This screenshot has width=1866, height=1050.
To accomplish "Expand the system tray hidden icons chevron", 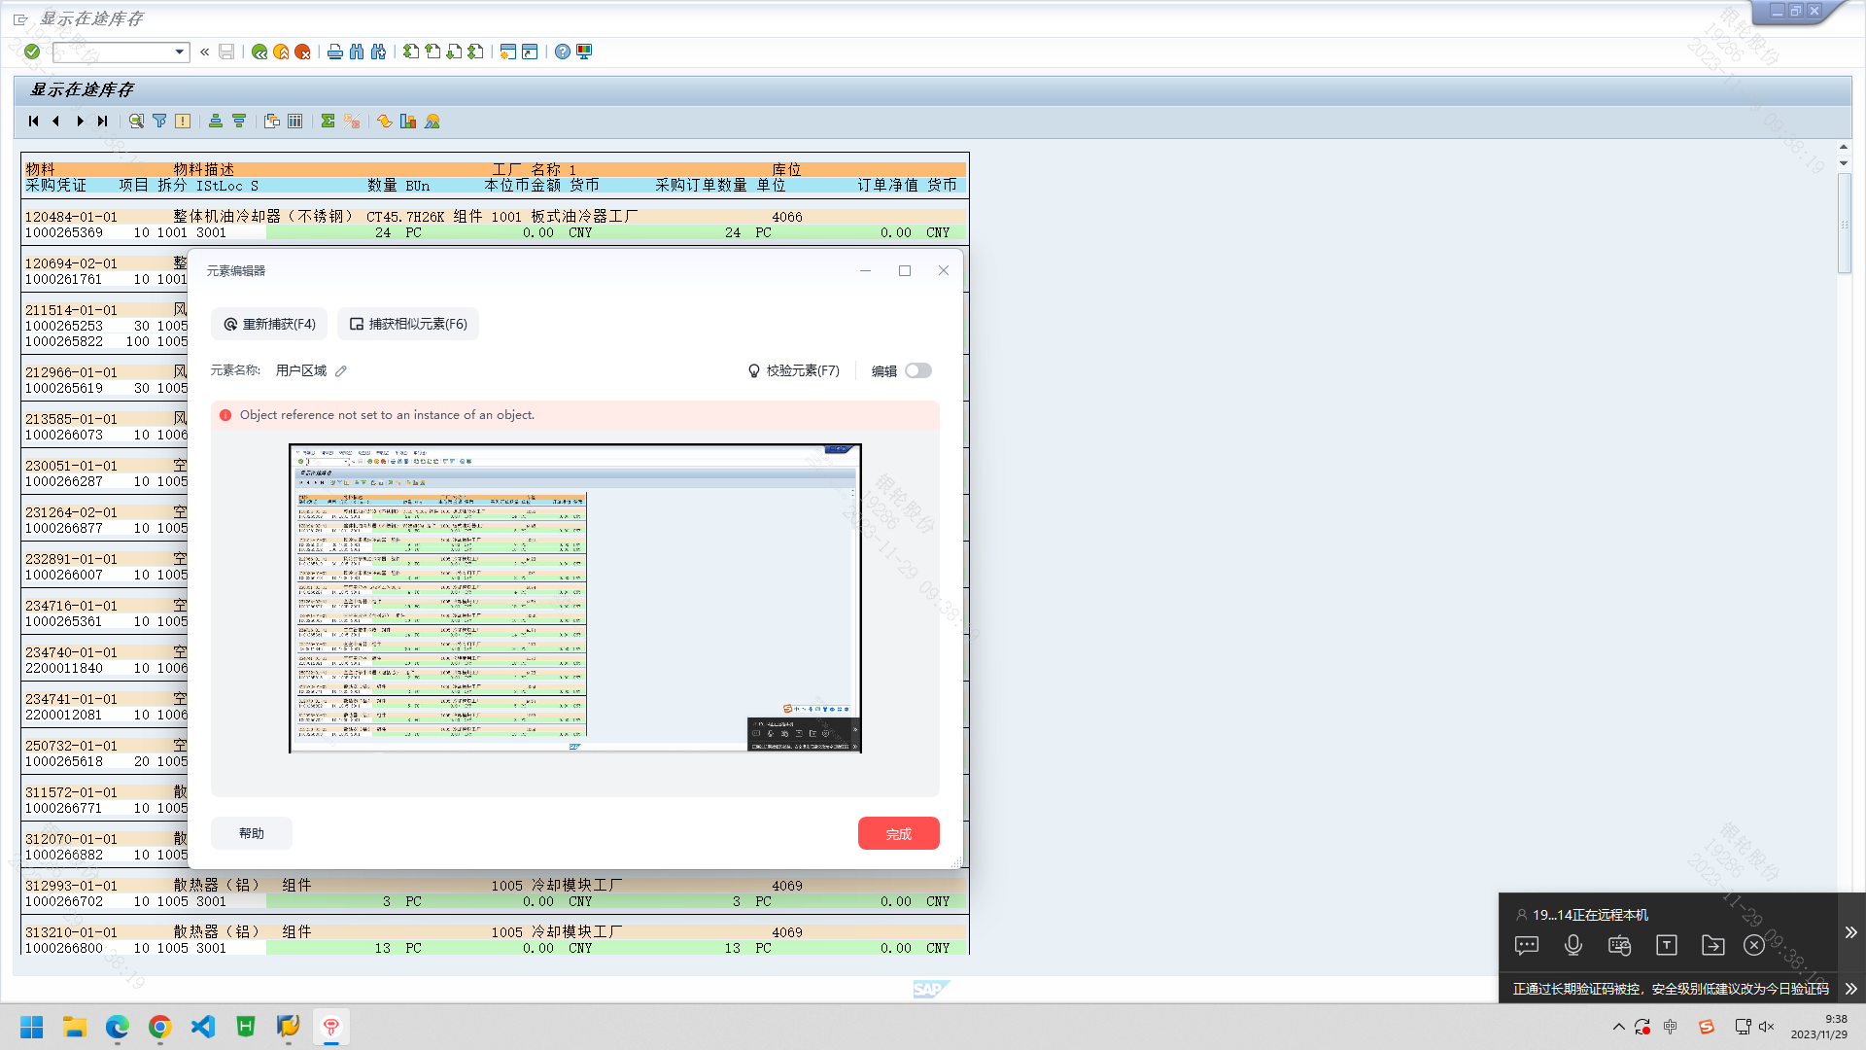I will click(x=1618, y=1027).
